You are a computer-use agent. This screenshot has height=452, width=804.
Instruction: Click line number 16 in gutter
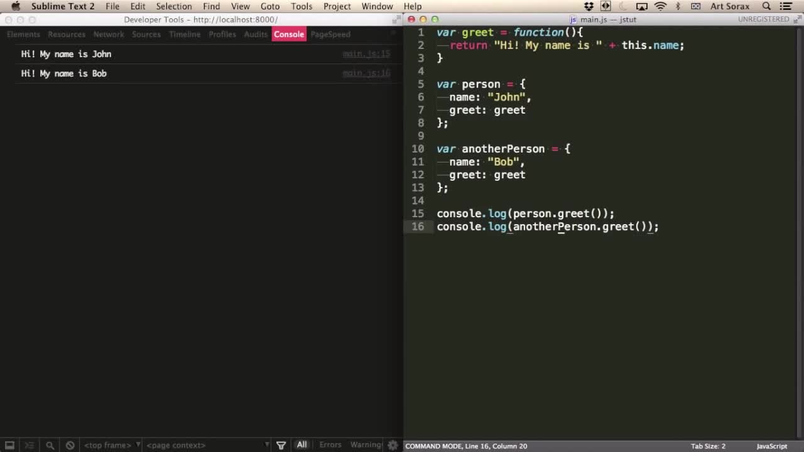click(x=418, y=227)
